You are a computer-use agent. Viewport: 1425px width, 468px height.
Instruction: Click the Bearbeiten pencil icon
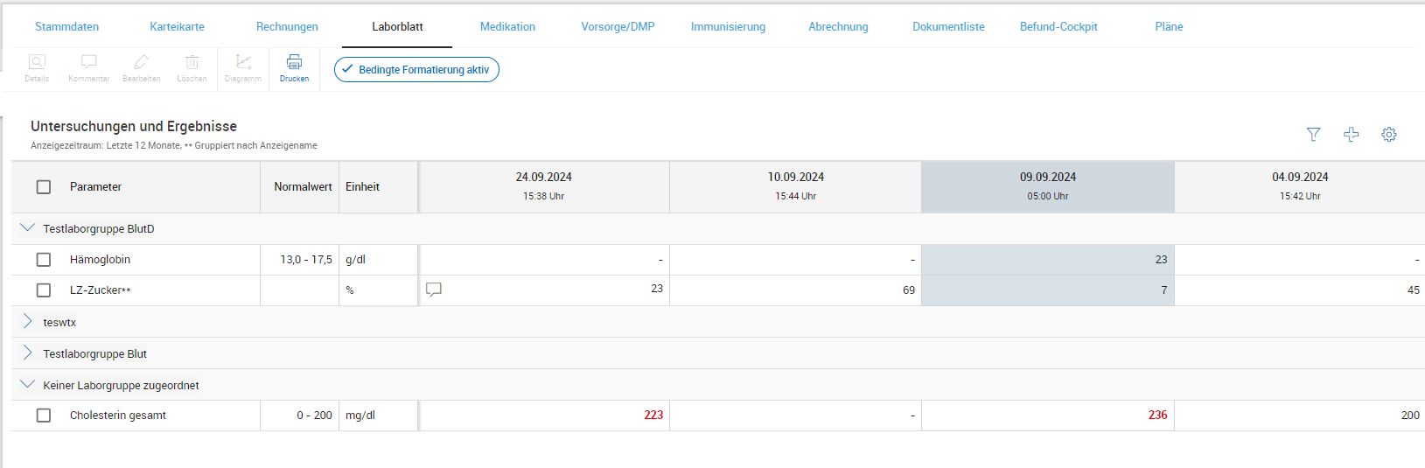tap(141, 63)
